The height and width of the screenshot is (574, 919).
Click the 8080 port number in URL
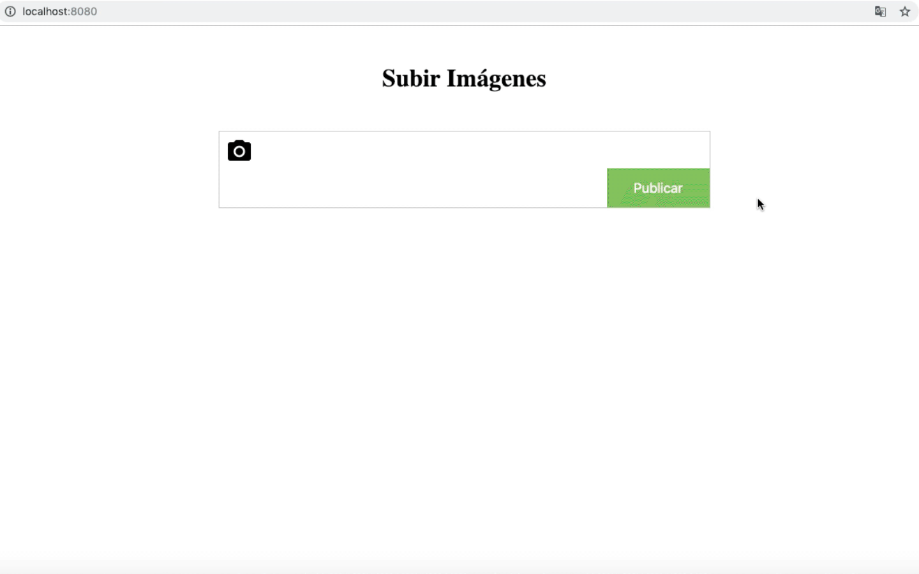(x=84, y=11)
